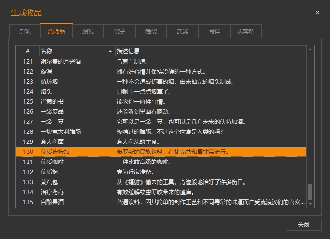Click row number 133

[x=28, y=182]
